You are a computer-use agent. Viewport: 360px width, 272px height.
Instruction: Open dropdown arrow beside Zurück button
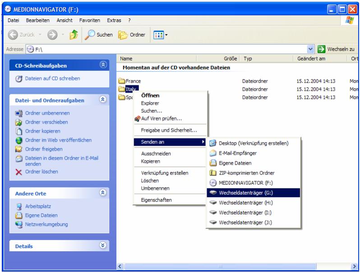click(x=40, y=35)
